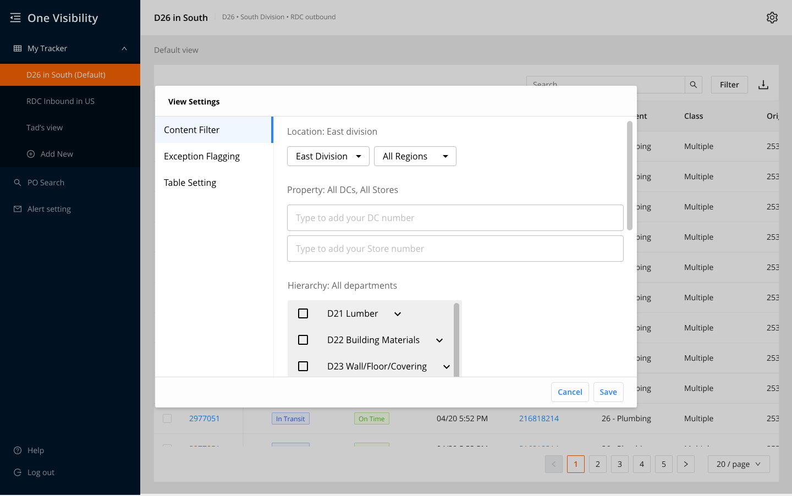Click the D26 in South page title
The width and height of the screenshot is (792, 496).
181,18
